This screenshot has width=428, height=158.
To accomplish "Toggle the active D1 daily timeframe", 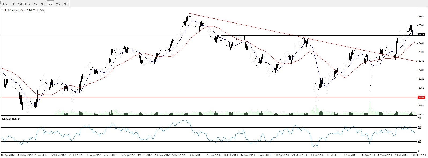I will [x=50, y=3].
